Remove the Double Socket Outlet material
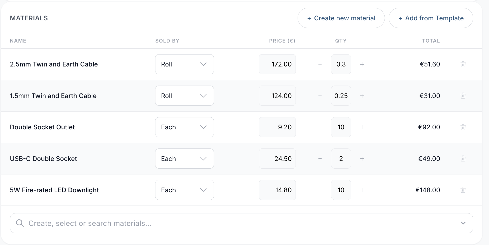The height and width of the screenshot is (245, 489). pos(463,127)
